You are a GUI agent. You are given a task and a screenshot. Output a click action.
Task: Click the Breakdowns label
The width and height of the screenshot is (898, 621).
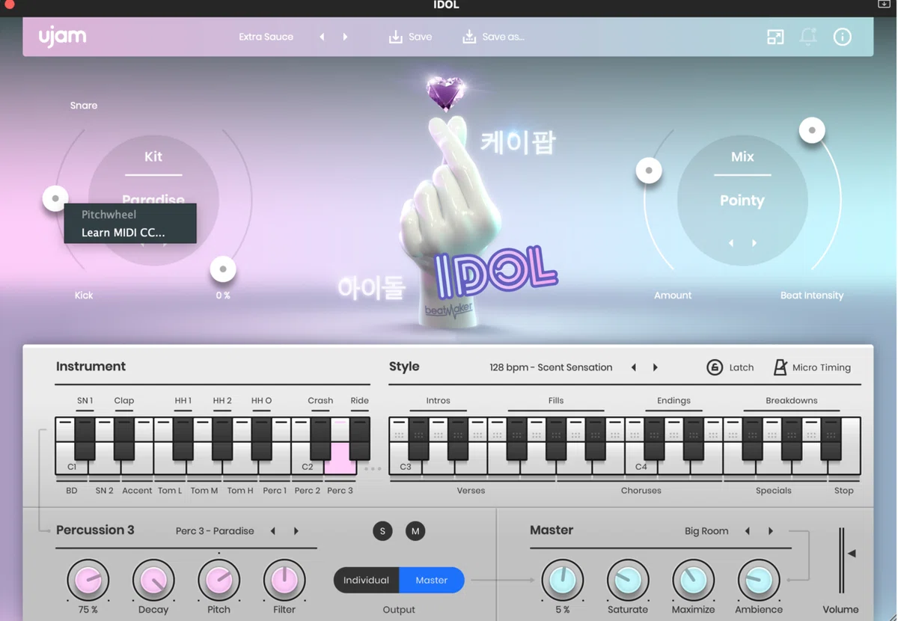(791, 400)
